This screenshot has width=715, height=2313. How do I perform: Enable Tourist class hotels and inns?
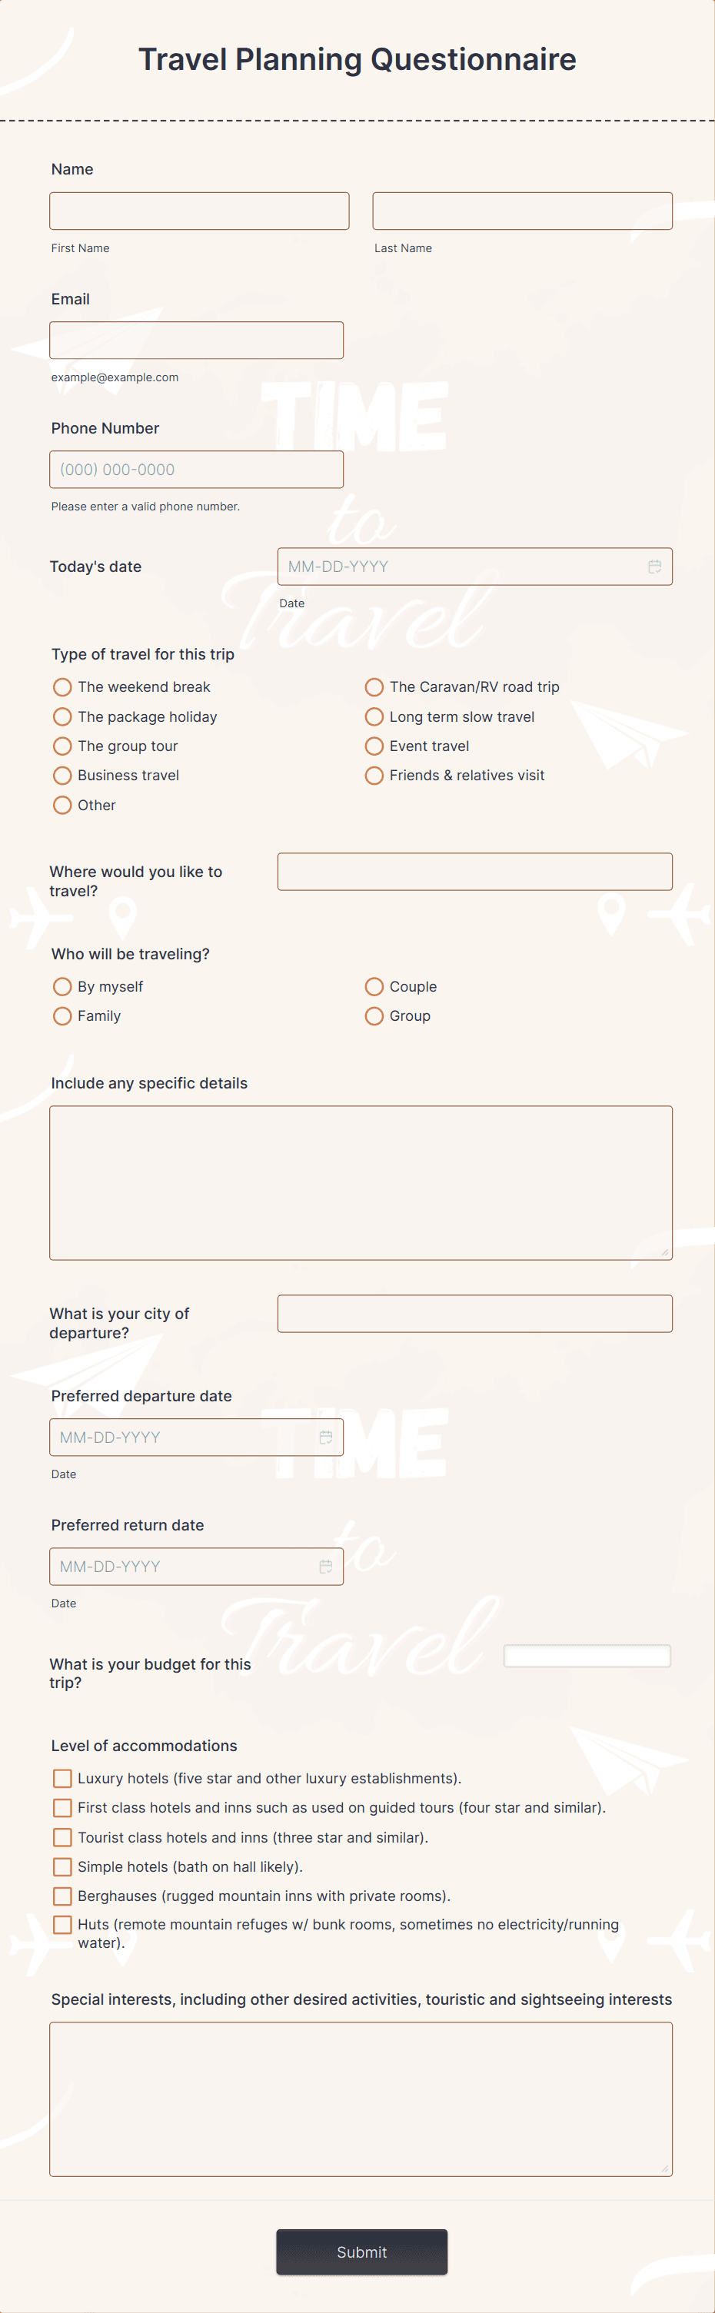click(x=62, y=1837)
